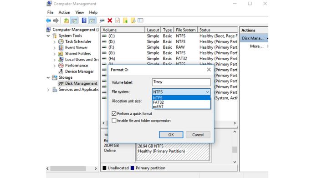
Task: Click the folder with magnifier search icon
Action: pyautogui.click(x=133, y=20)
